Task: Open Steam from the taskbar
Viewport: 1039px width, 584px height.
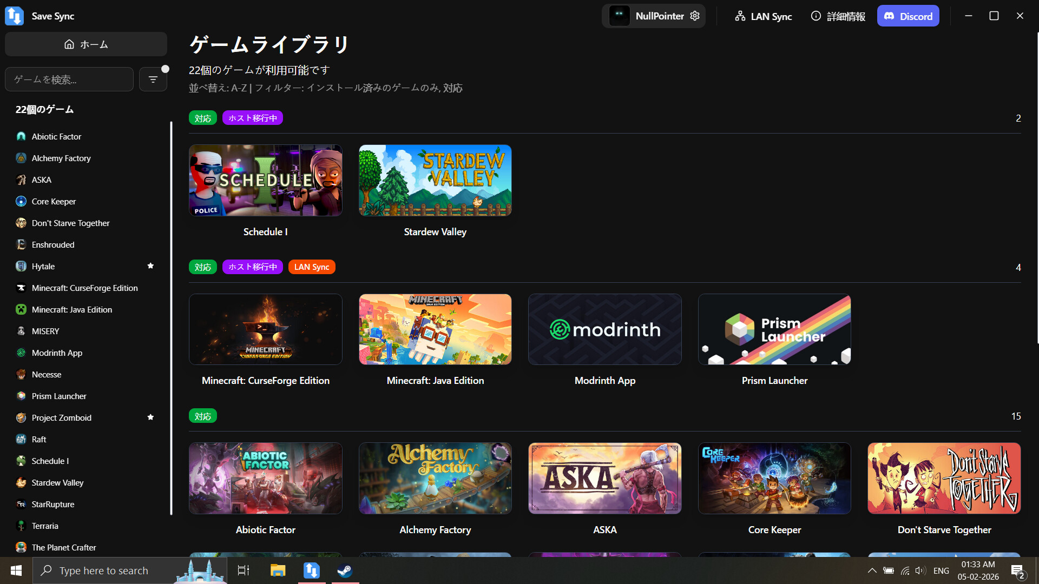Action: 345,570
